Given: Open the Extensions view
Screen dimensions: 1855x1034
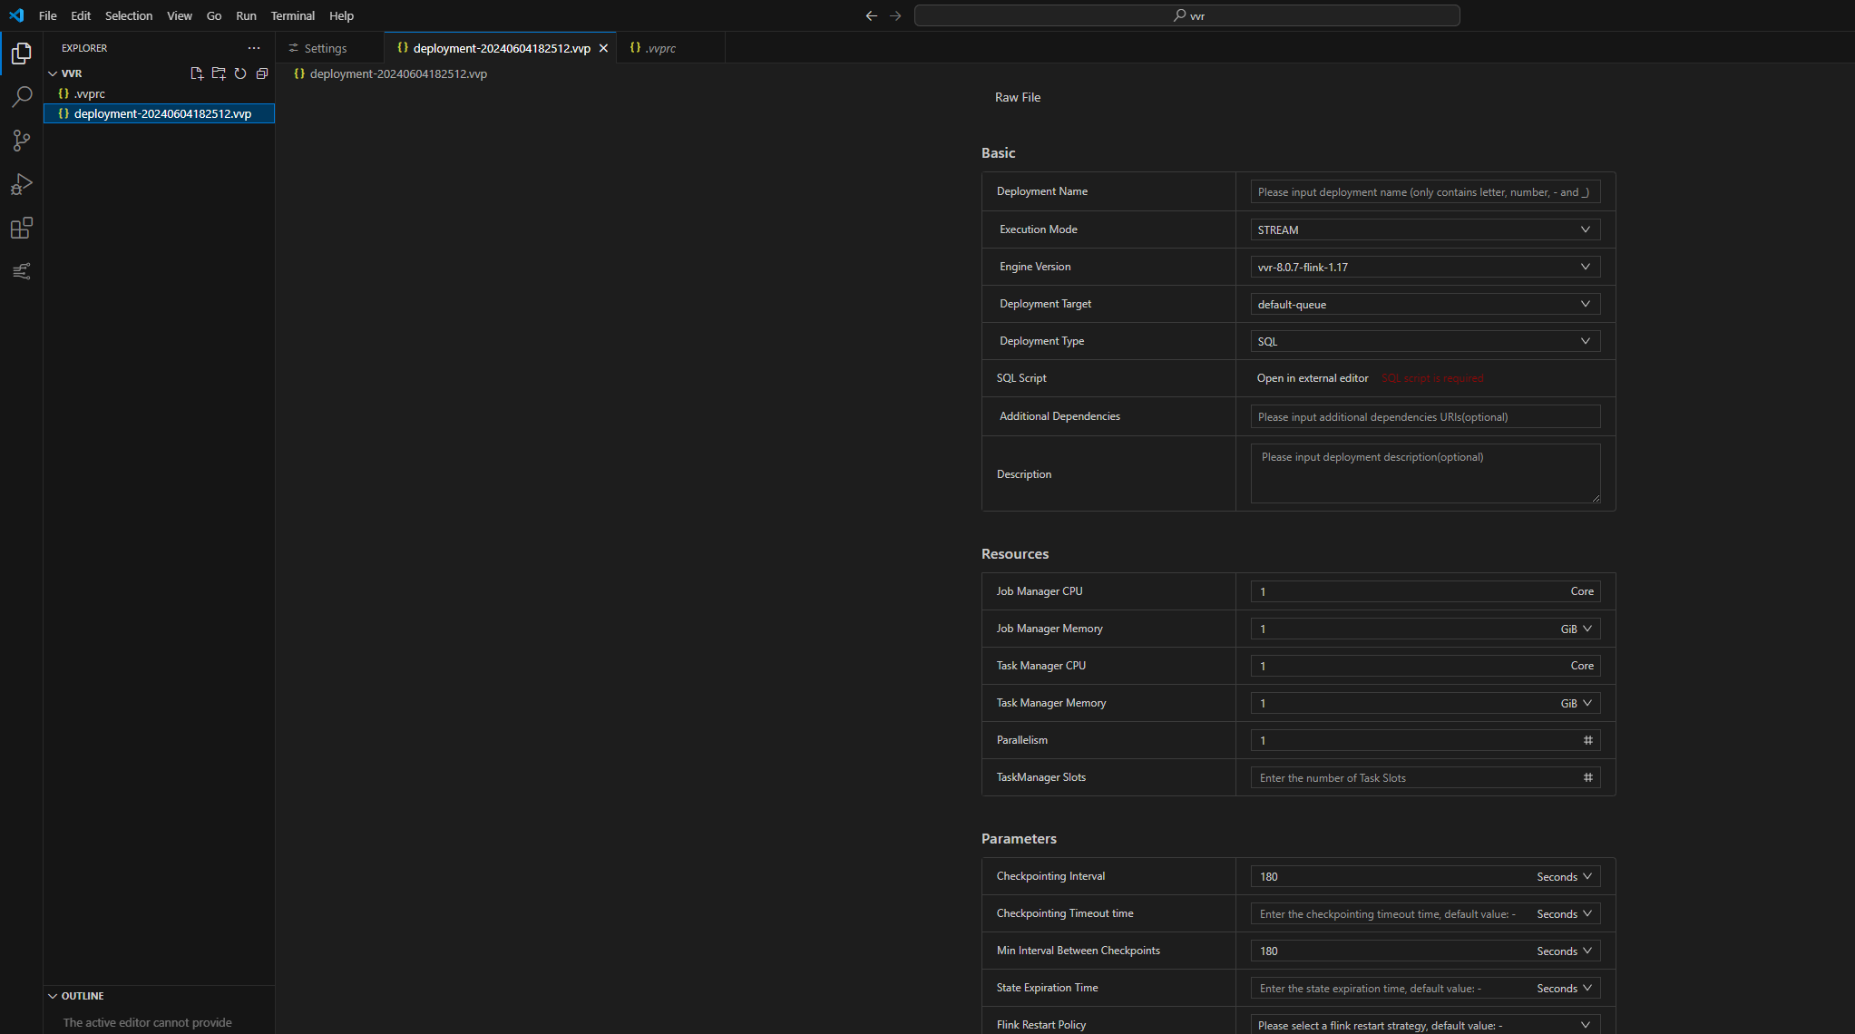Looking at the screenshot, I should pyautogui.click(x=22, y=228).
